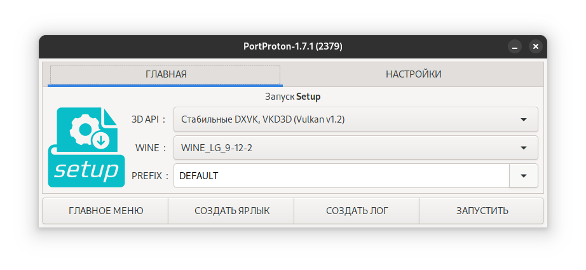
Task: Expand the WINE version dropdown
Action: [356, 148]
